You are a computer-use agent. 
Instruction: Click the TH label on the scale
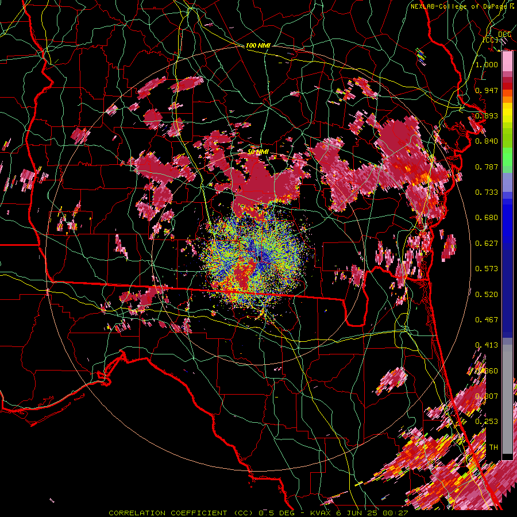point(493,447)
